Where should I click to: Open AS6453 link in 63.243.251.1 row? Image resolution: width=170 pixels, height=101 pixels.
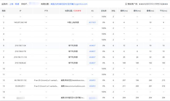pos(92,86)
